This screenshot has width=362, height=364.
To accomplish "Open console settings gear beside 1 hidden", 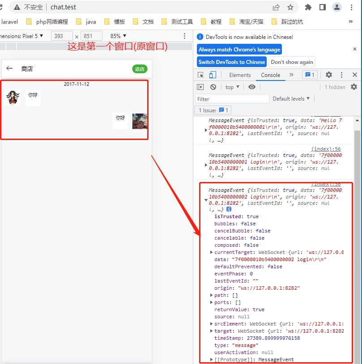I will tap(354, 87).
